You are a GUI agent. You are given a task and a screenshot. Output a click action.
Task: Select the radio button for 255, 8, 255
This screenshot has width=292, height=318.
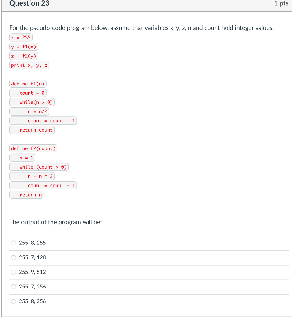[14, 243]
